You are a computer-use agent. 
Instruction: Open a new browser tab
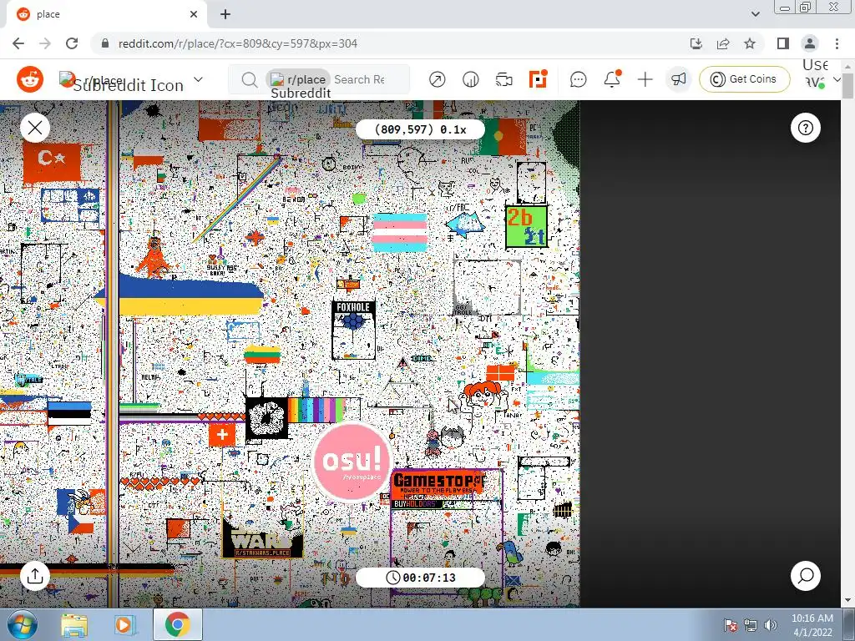[225, 14]
